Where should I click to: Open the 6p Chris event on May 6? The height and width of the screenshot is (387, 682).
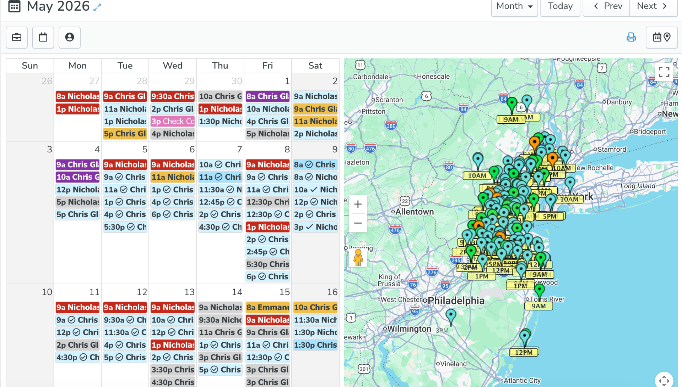[x=173, y=214]
